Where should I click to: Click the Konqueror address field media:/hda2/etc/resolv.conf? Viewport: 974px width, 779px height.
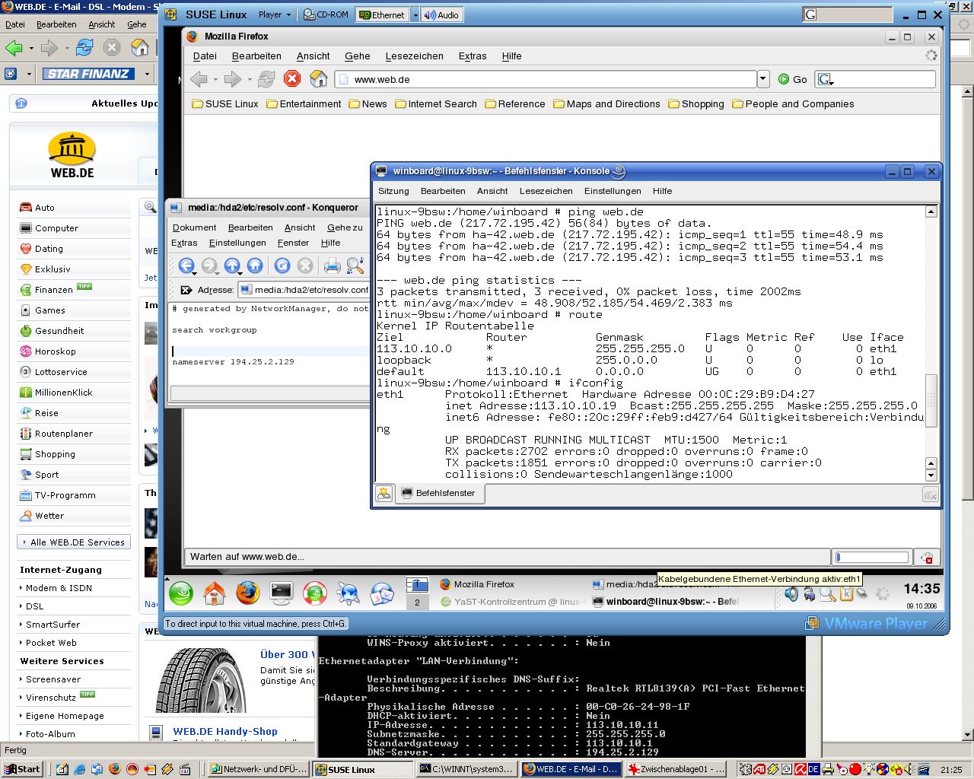pos(304,290)
